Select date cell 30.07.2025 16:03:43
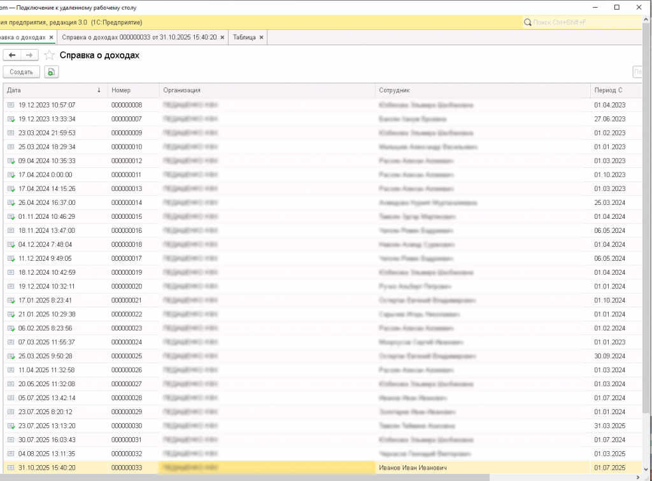The height and width of the screenshot is (481, 652). coord(55,440)
